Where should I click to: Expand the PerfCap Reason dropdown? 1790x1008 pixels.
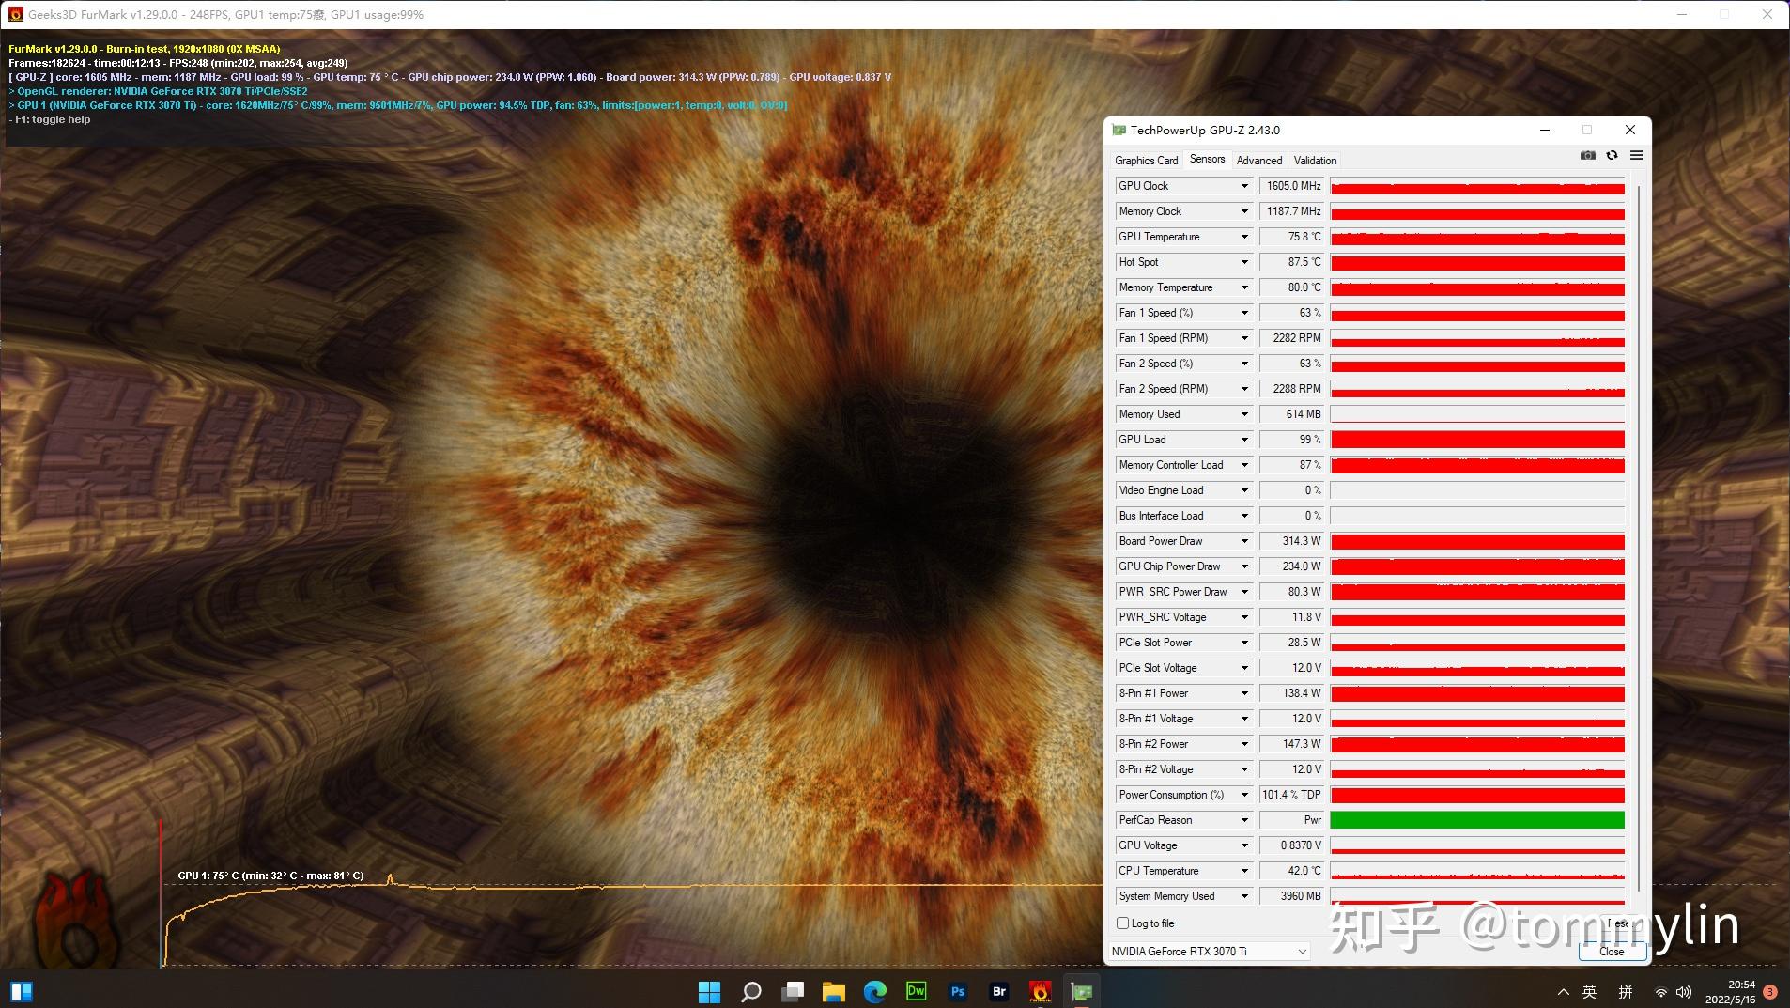tap(1244, 820)
